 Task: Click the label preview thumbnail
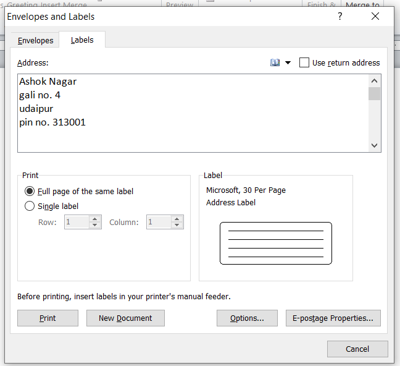[x=275, y=243]
